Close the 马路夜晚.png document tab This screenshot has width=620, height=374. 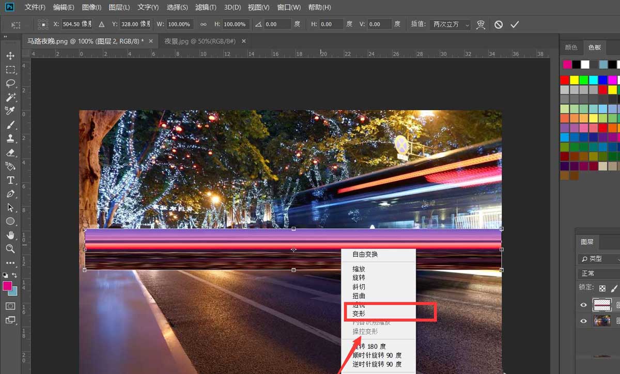coord(151,41)
